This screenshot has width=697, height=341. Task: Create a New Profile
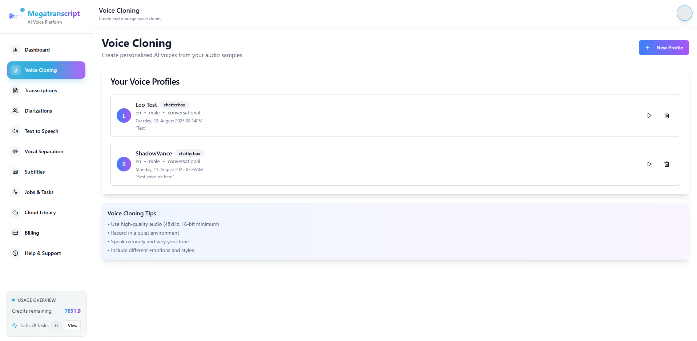(663, 48)
